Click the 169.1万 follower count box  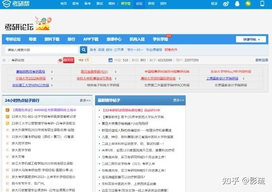[x=83, y=60]
